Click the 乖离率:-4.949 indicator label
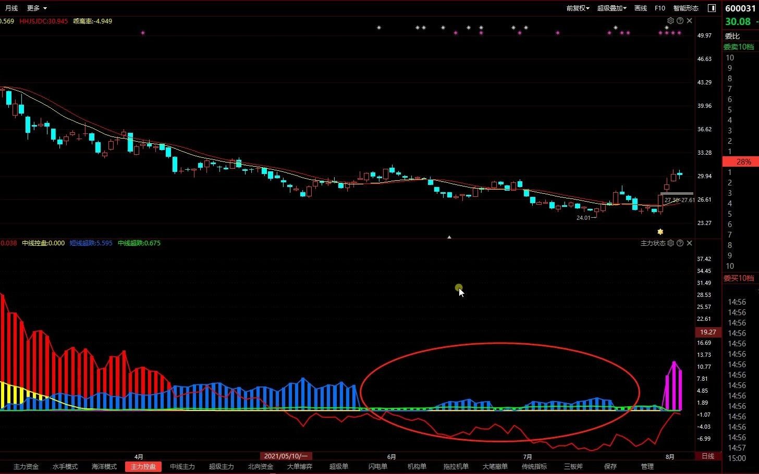The height and width of the screenshot is (474, 759). 92,21
